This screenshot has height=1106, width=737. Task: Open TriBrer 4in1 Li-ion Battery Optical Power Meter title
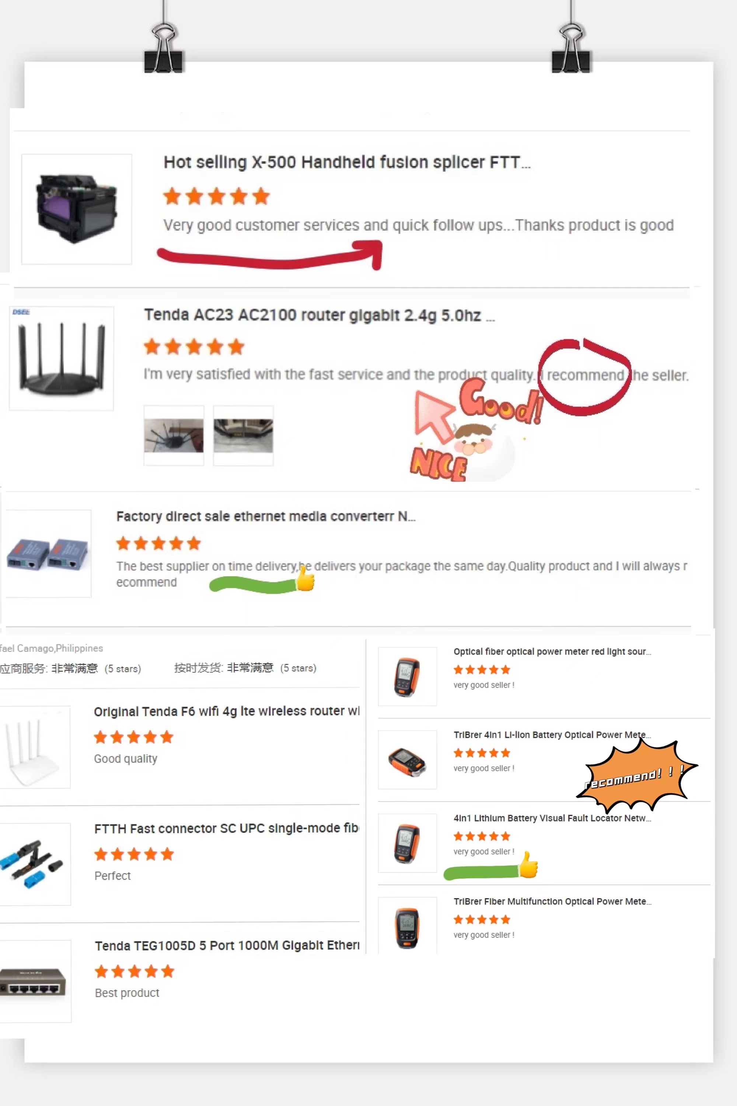point(552,734)
